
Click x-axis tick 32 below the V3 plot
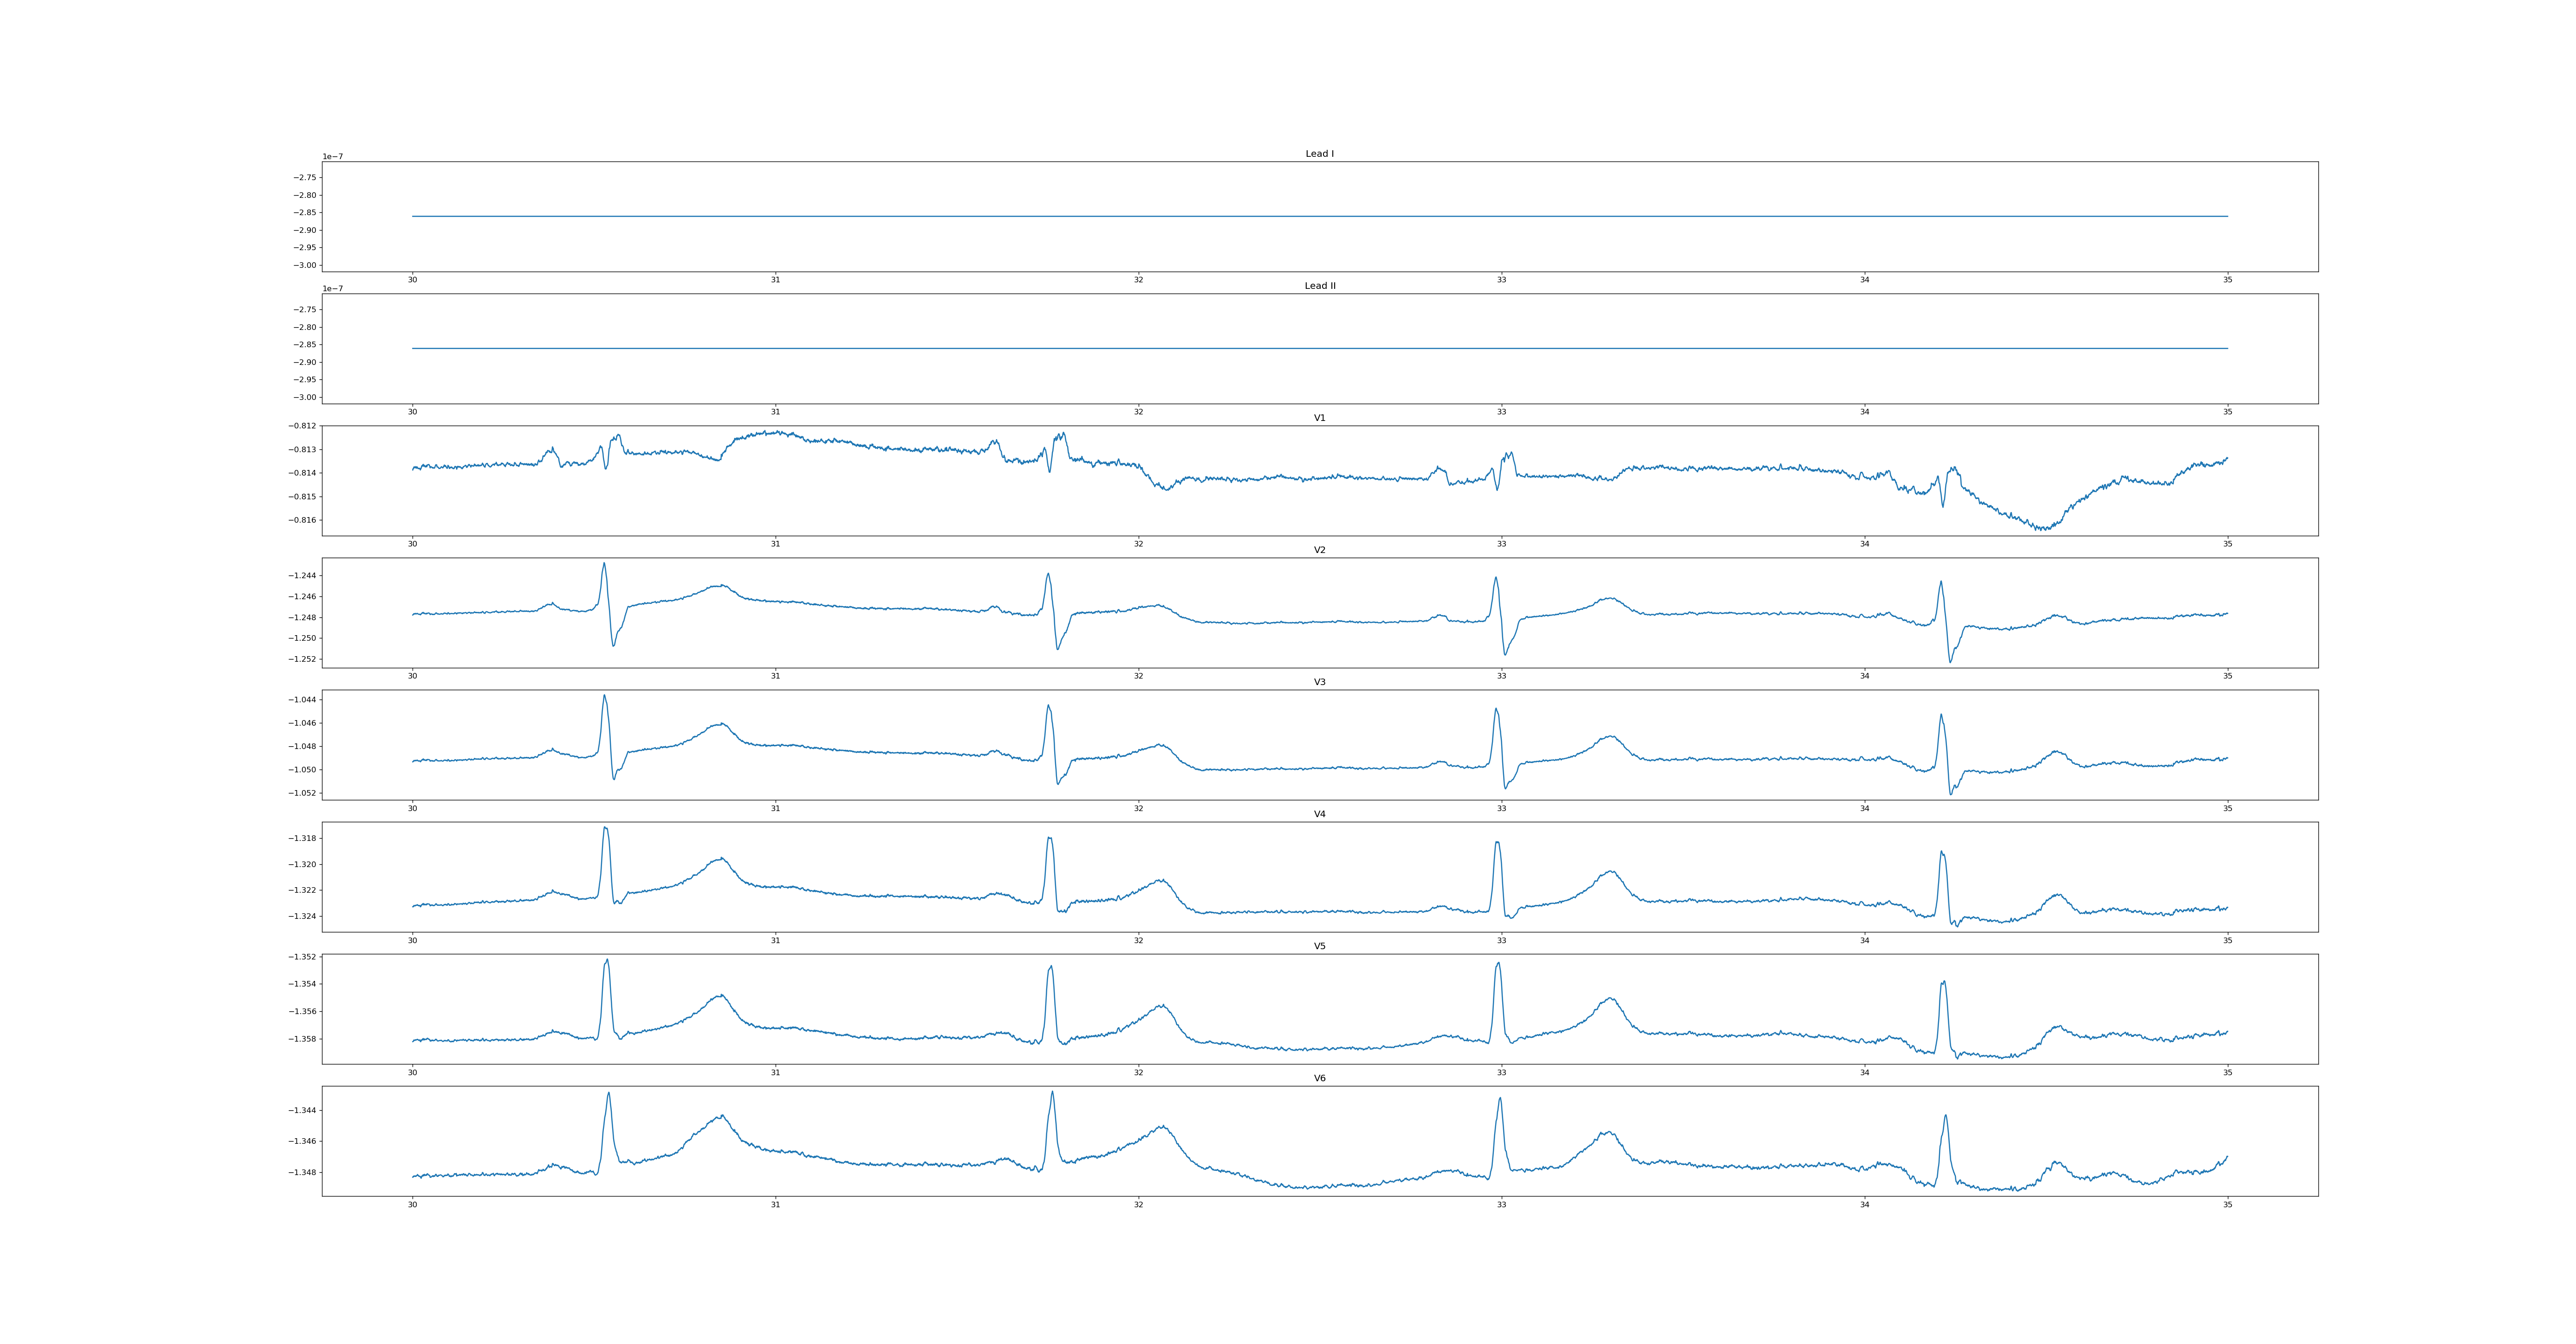(1138, 808)
